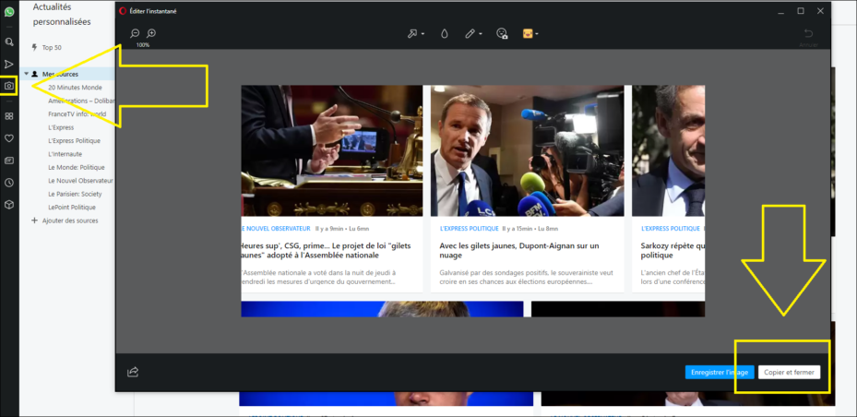Select the blur drop tool
This screenshot has height=417, width=857.
click(445, 34)
